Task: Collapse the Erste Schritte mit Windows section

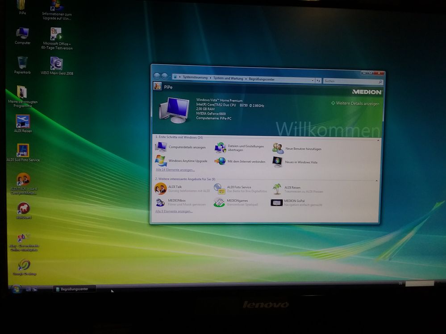Action: click(x=379, y=140)
